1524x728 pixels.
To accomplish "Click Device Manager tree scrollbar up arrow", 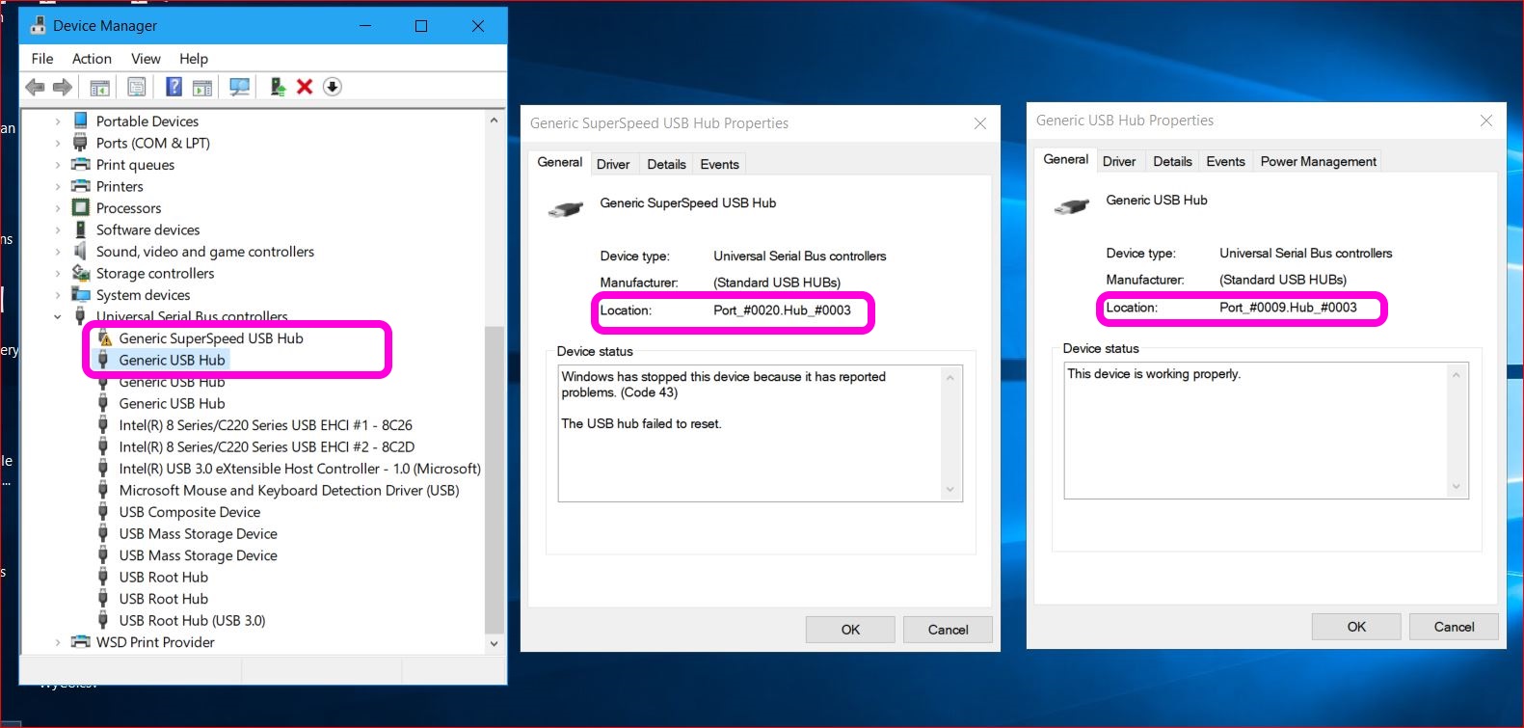I will 495,121.
